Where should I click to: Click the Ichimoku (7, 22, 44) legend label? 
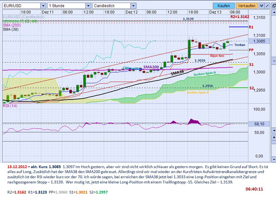(20, 21)
